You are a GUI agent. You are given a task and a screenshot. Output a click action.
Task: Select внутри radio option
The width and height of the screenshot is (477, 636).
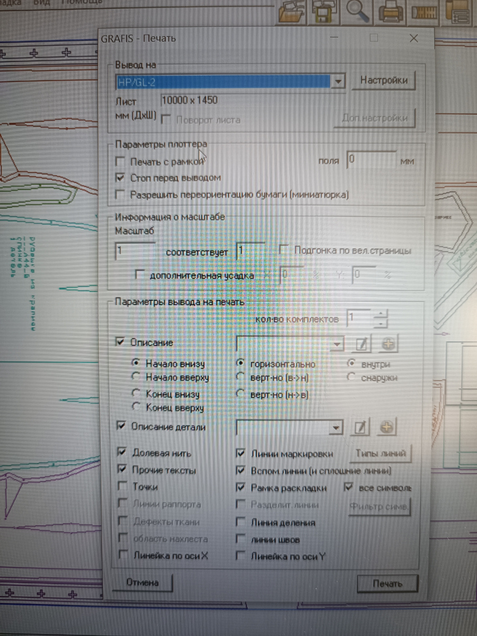tap(351, 364)
